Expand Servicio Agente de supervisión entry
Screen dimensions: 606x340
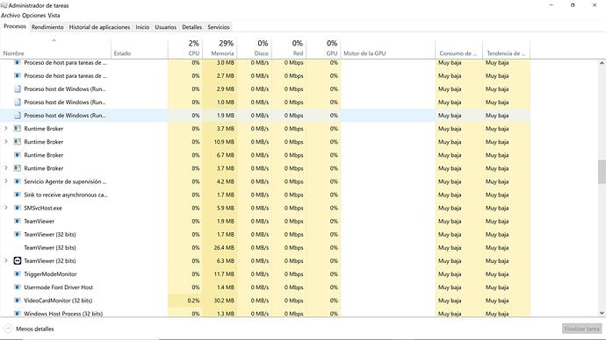[x=6, y=181]
